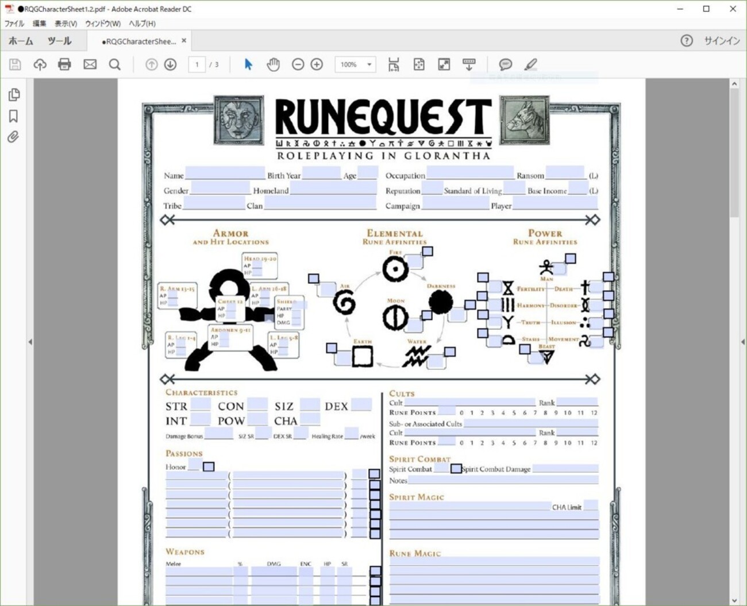Tick the Air rune checkbox
This screenshot has height=606, width=747.
[313, 279]
